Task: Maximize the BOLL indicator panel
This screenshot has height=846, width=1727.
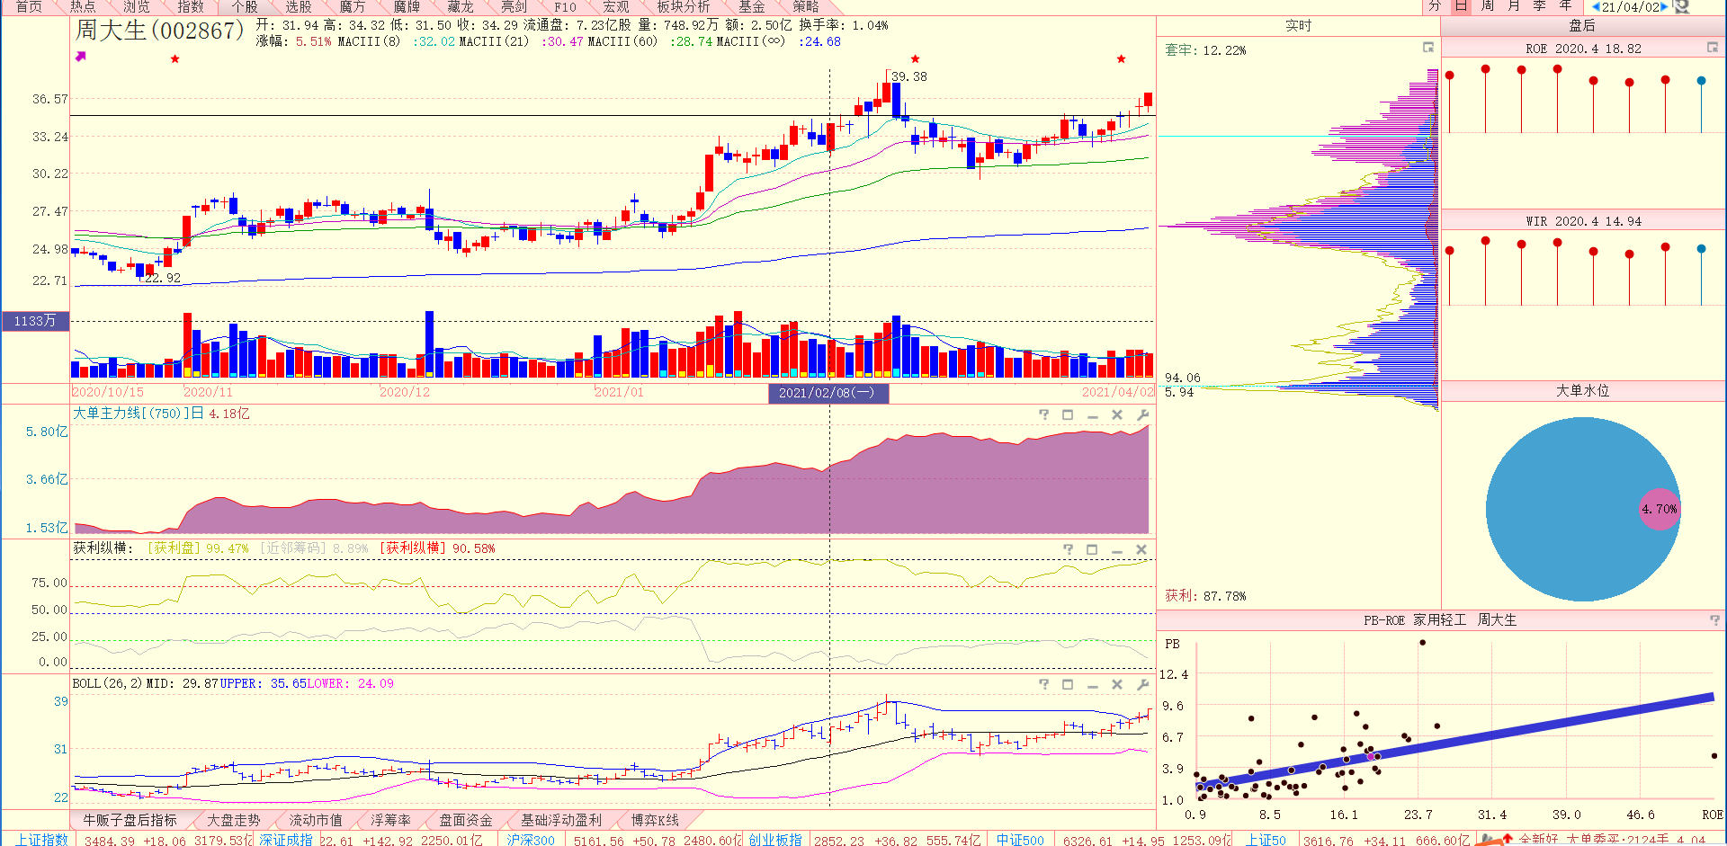Action: (1068, 684)
